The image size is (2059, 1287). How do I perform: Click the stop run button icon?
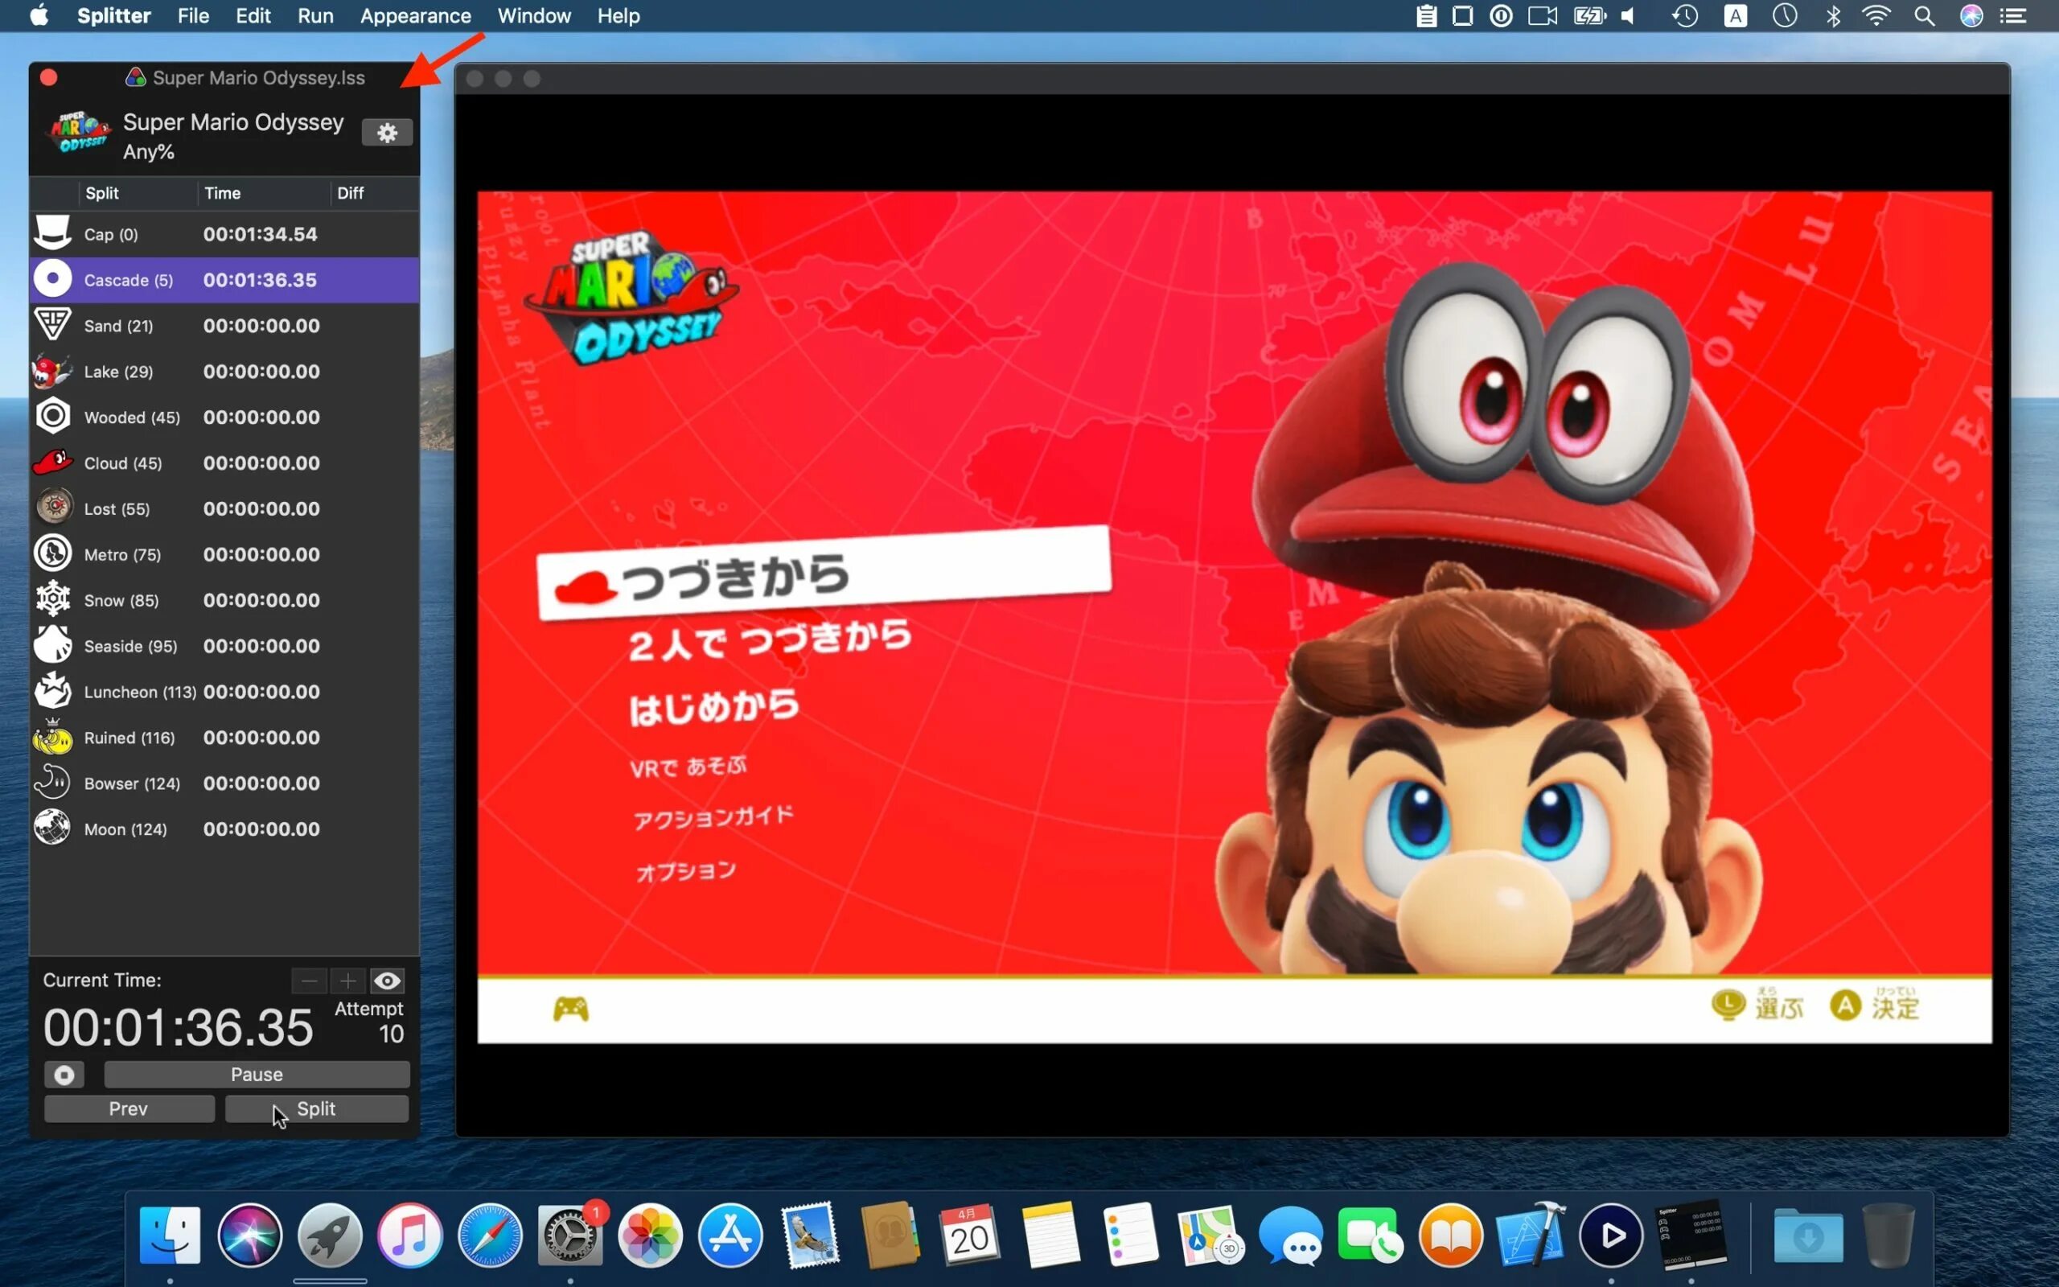[x=64, y=1074]
